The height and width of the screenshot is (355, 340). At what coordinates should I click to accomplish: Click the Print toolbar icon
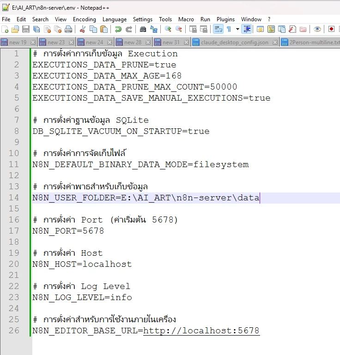point(68,29)
